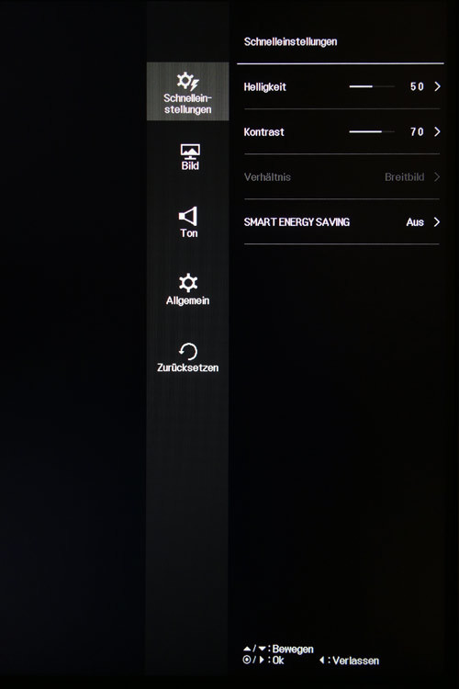The height and width of the screenshot is (689, 459).
Task: Click the Helligkeit value 50
Action: point(417,86)
